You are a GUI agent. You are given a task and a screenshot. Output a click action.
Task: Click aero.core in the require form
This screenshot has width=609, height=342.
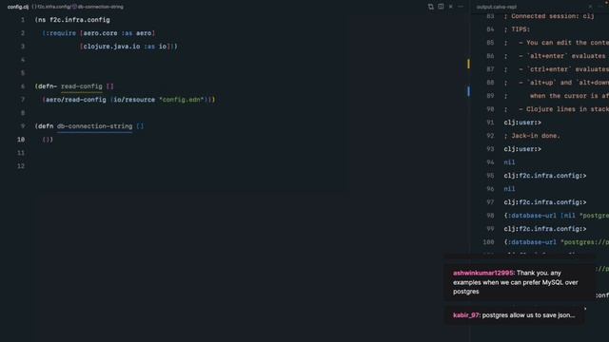tap(100, 33)
